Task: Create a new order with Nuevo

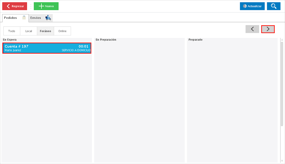Action: (46, 6)
